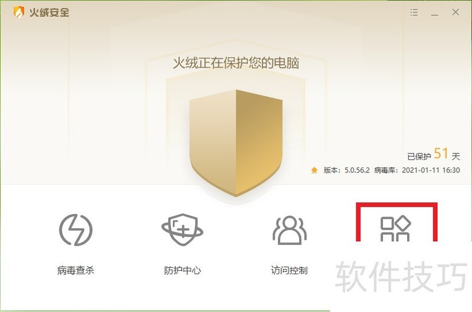Click the 火绒安全 title text
This screenshot has width=472, height=312.
(x=50, y=12)
